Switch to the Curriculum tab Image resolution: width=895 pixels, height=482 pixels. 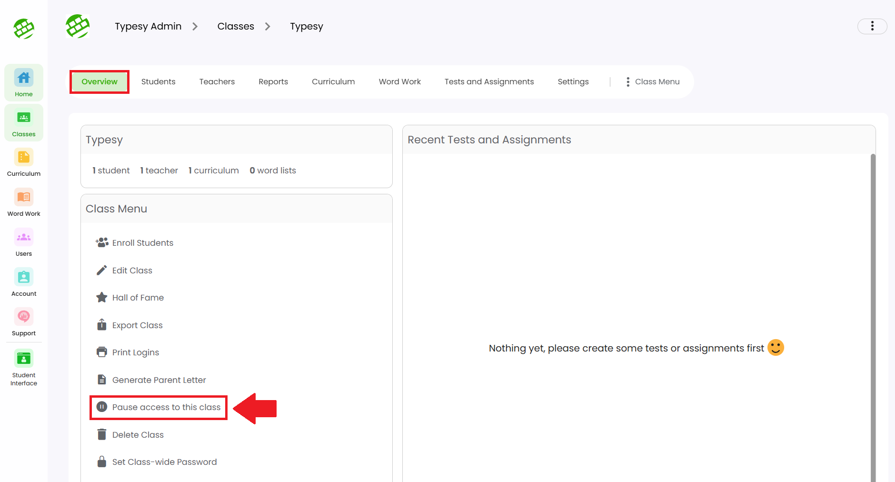pos(333,81)
